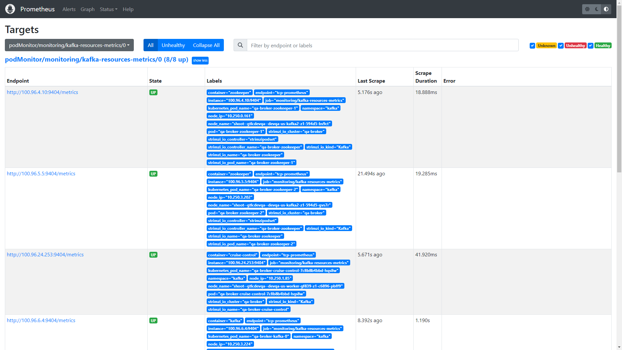Open endpoint http://100.96.5.5:9404/metrics
Screen dimensions: 622x350
[x=41, y=174]
